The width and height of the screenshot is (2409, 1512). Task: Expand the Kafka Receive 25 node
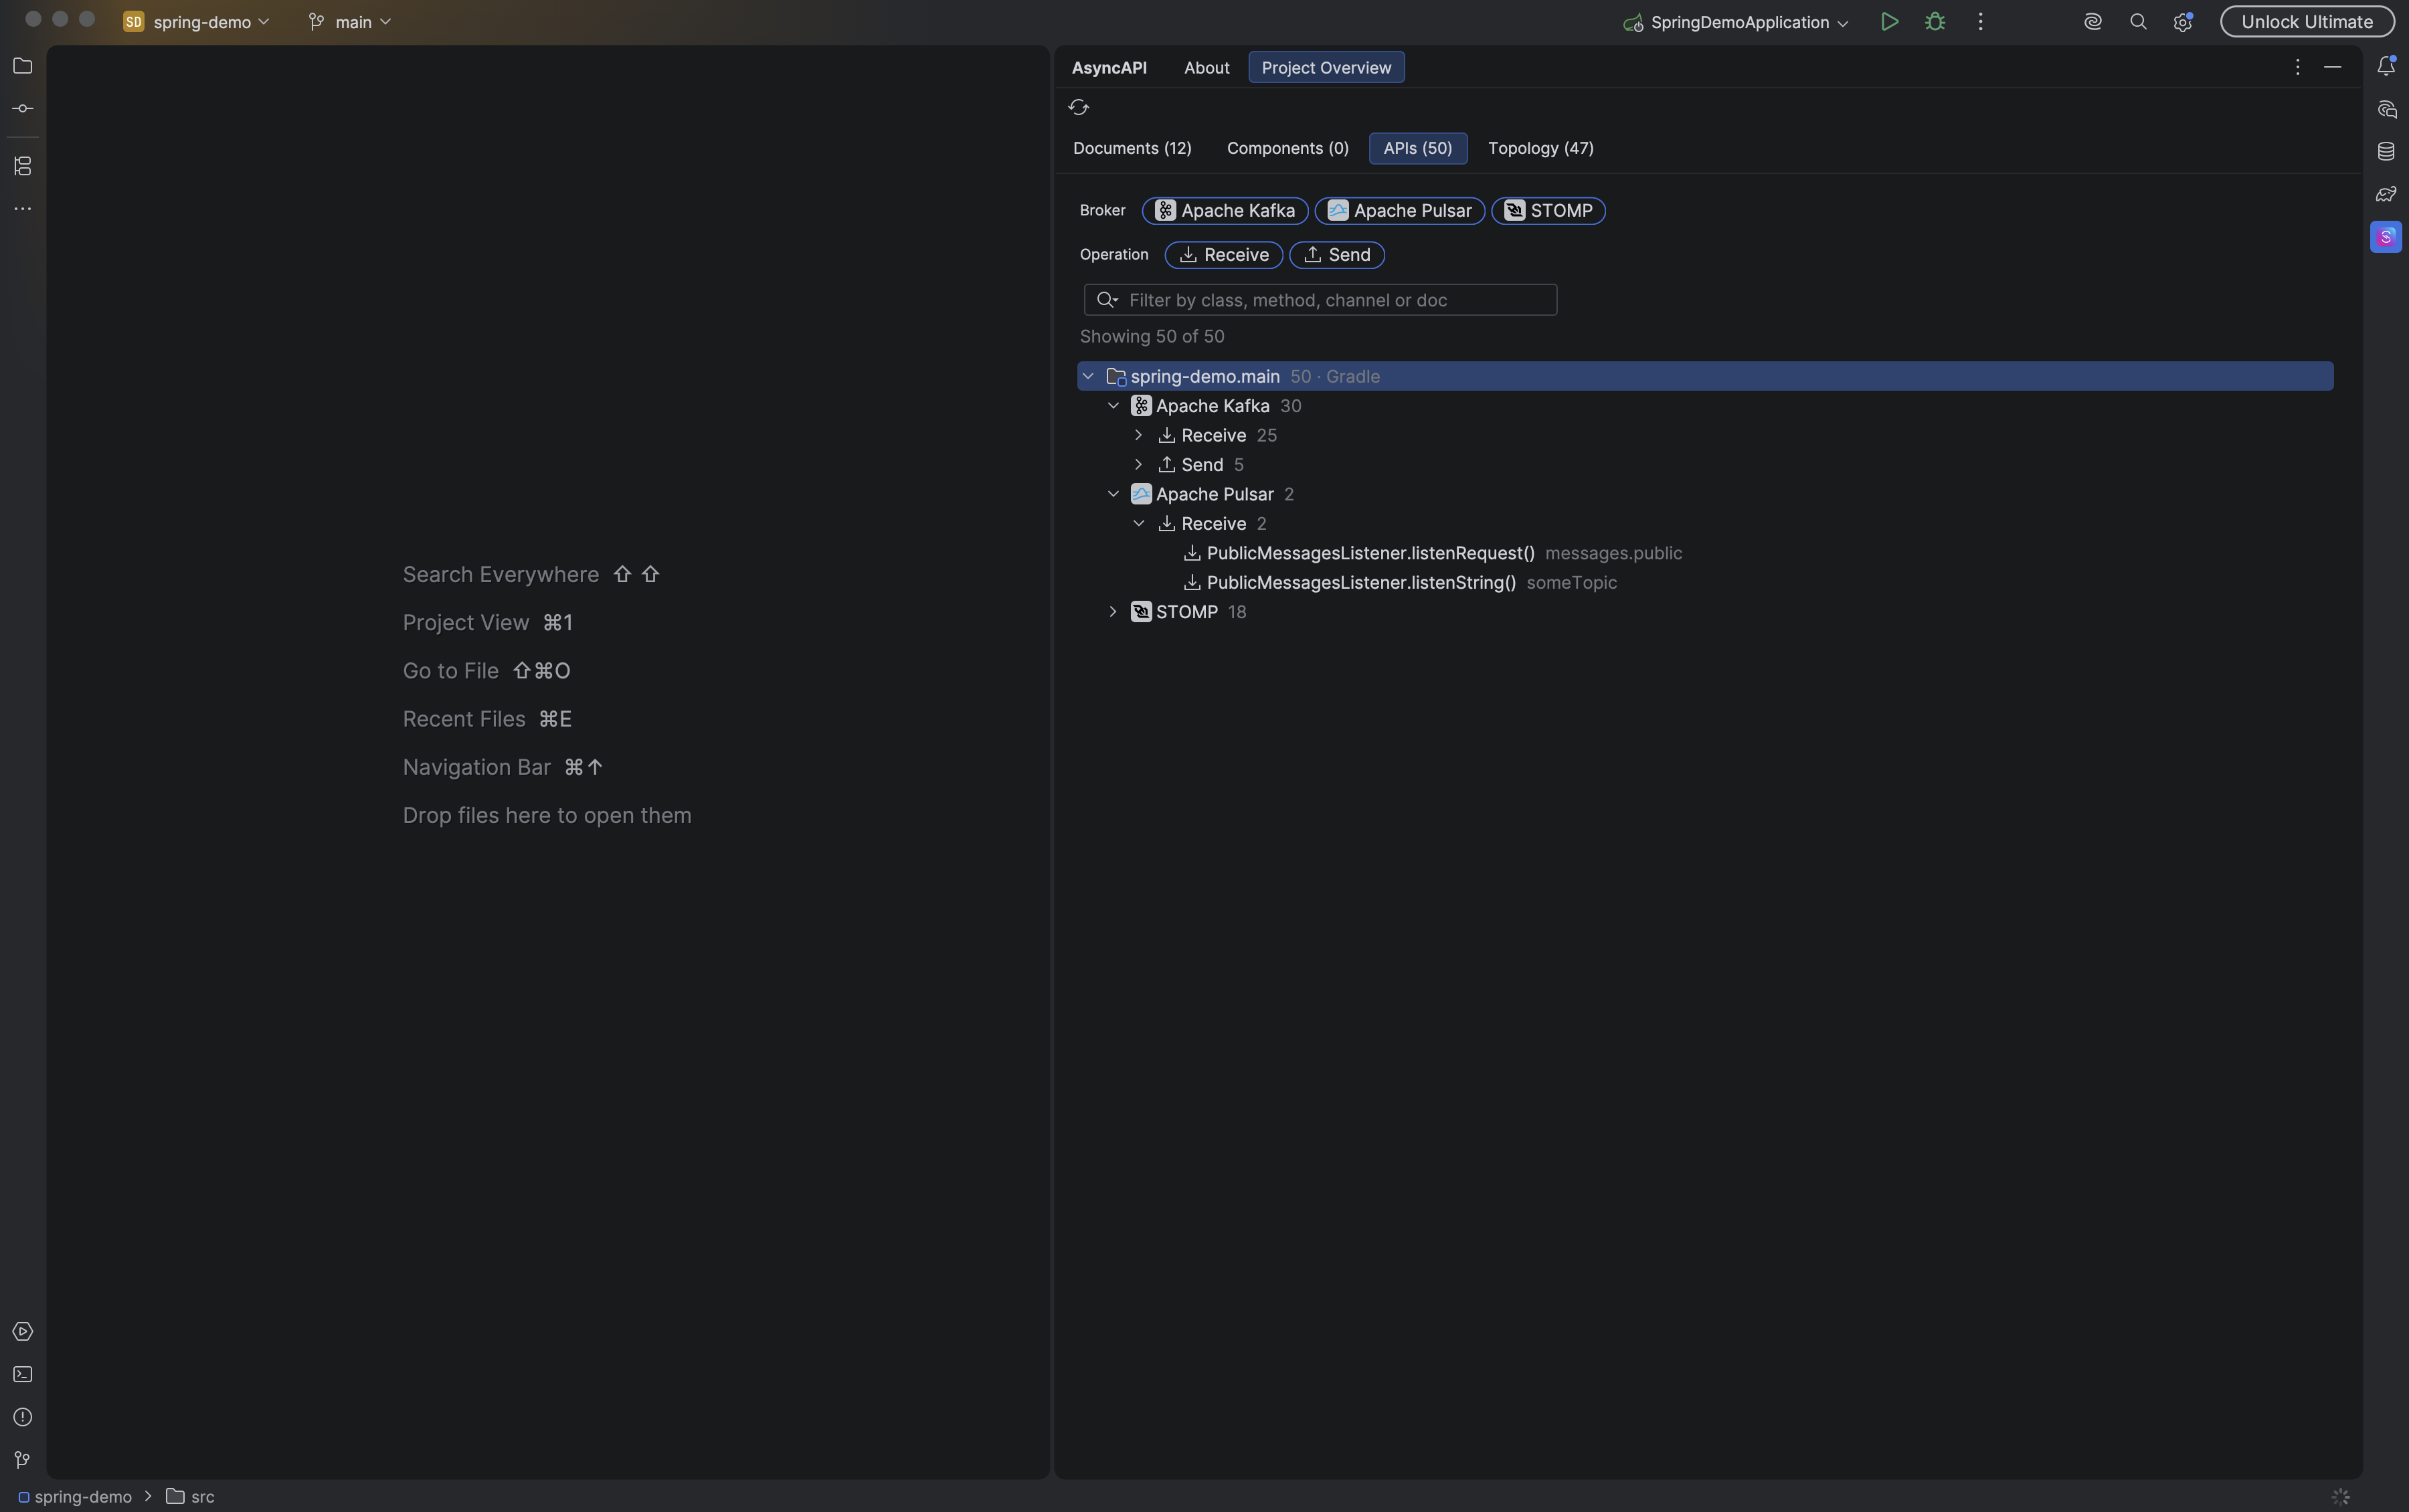(1138, 436)
